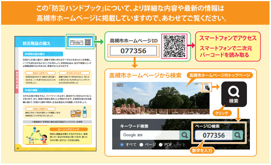This screenshot has height=165, width=271.
Task: Click the small search icon on homepage screenshot
Action: [207, 87]
